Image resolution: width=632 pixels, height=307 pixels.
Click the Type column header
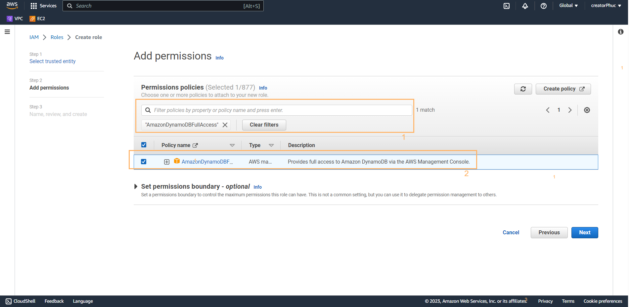click(255, 145)
